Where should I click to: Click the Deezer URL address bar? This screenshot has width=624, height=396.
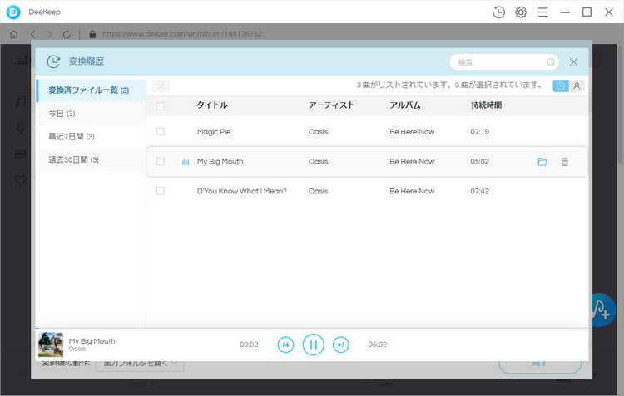click(182, 34)
